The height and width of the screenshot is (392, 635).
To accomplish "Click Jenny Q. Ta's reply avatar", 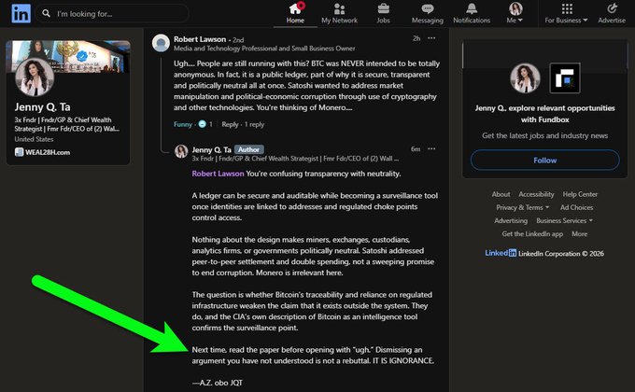I will 181,151.
